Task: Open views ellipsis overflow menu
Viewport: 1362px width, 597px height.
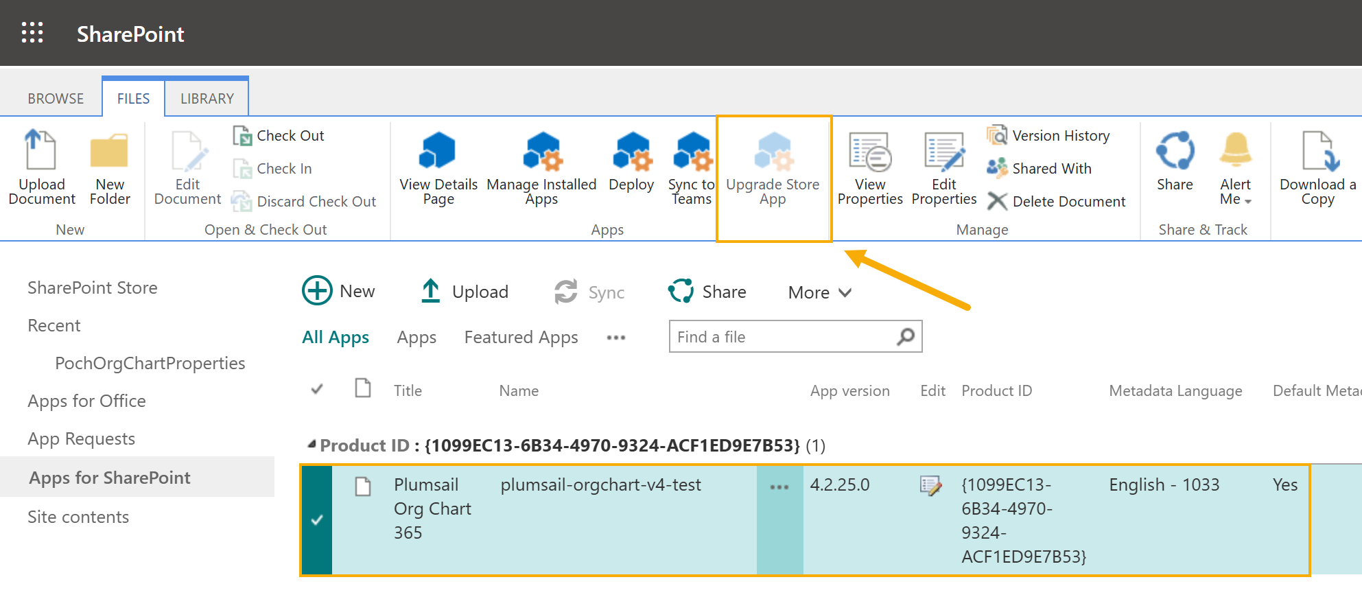Action: click(x=616, y=338)
